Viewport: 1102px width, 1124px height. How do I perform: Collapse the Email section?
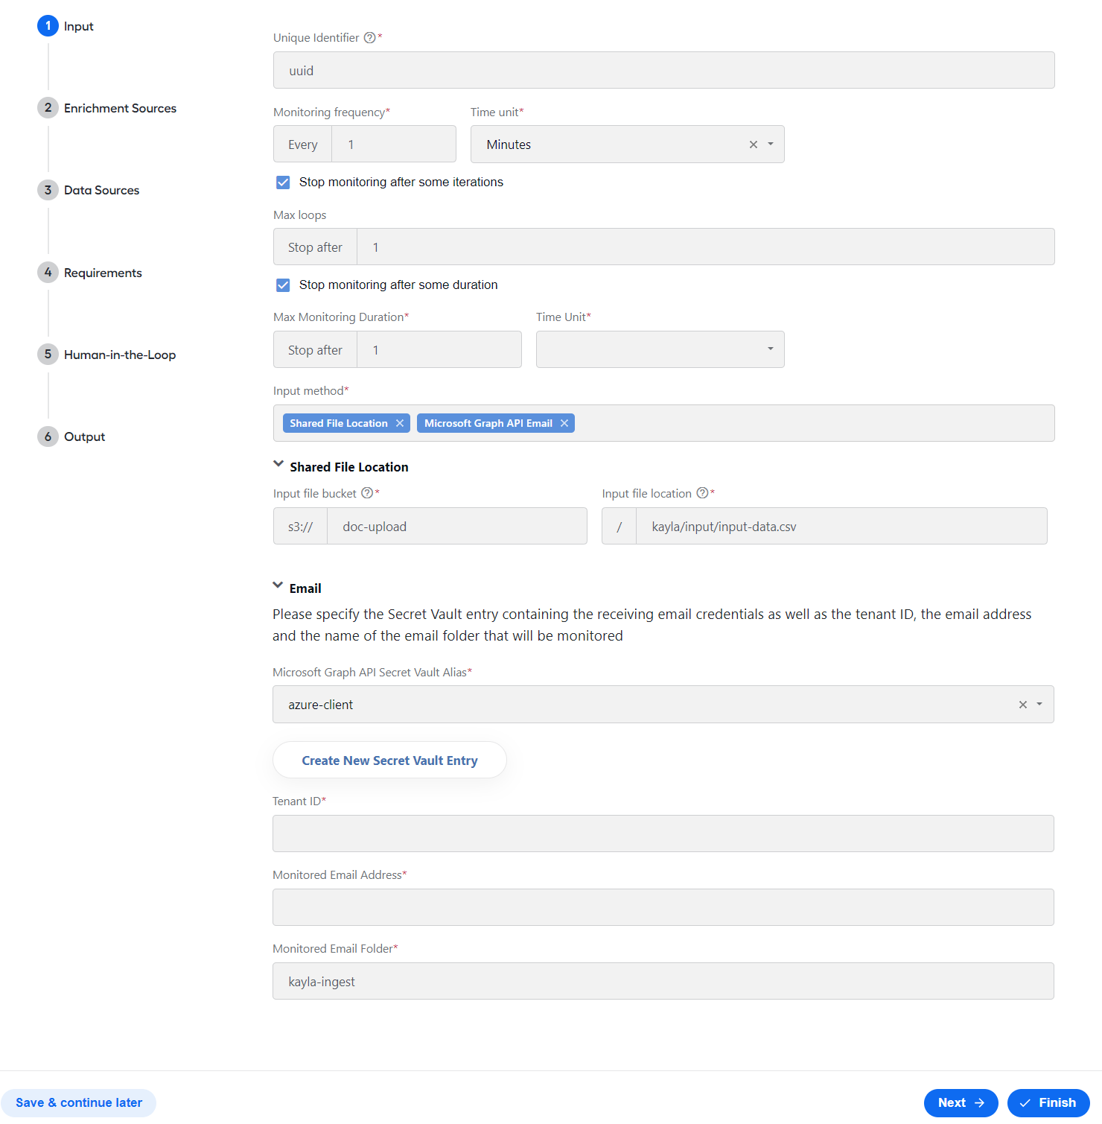[278, 585]
